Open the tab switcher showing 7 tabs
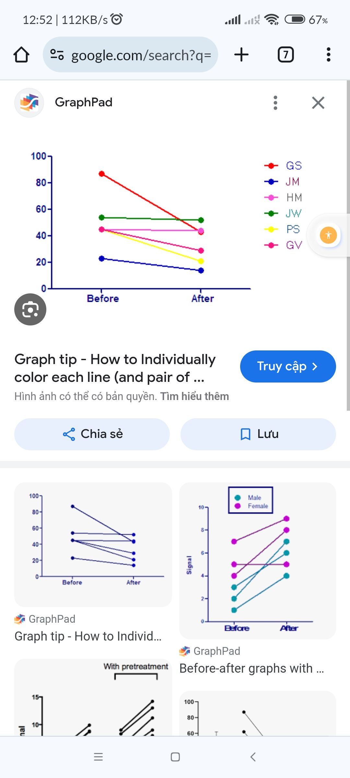The width and height of the screenshot is (350, 778). click(x=286, y=54)
